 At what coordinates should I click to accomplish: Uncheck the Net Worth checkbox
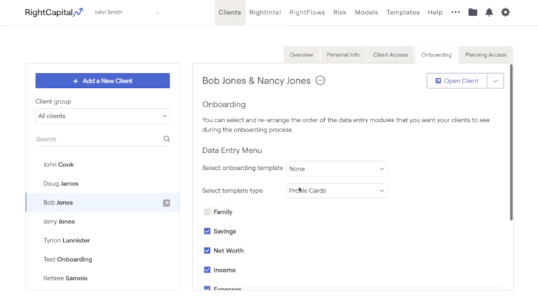tap(207, 250)
